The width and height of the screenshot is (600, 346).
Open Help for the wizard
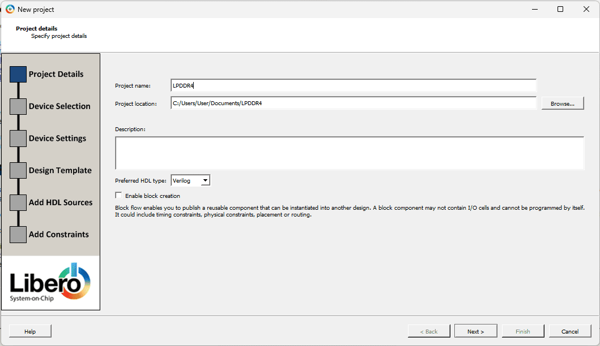click(x=30, y=331)
